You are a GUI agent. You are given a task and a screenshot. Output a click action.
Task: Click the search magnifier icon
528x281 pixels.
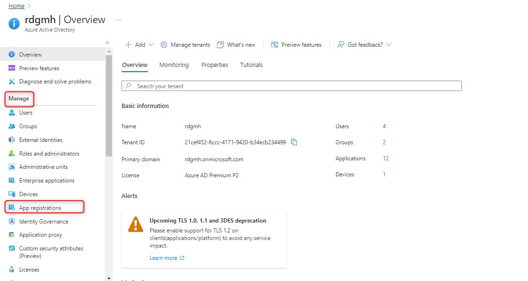coord(128,86)
